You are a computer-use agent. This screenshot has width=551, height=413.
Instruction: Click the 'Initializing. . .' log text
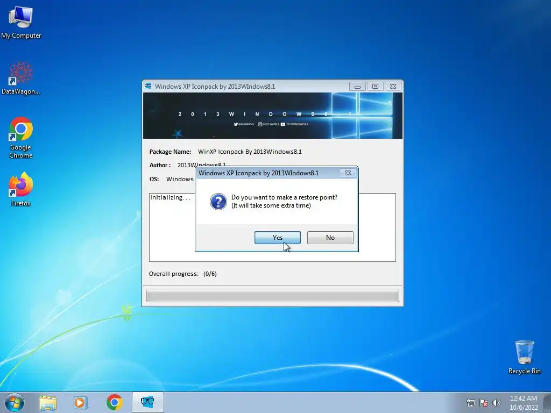click(171, 197)
